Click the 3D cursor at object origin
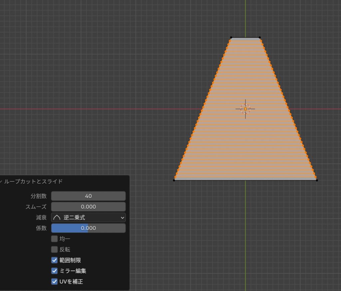 point(245,109)
